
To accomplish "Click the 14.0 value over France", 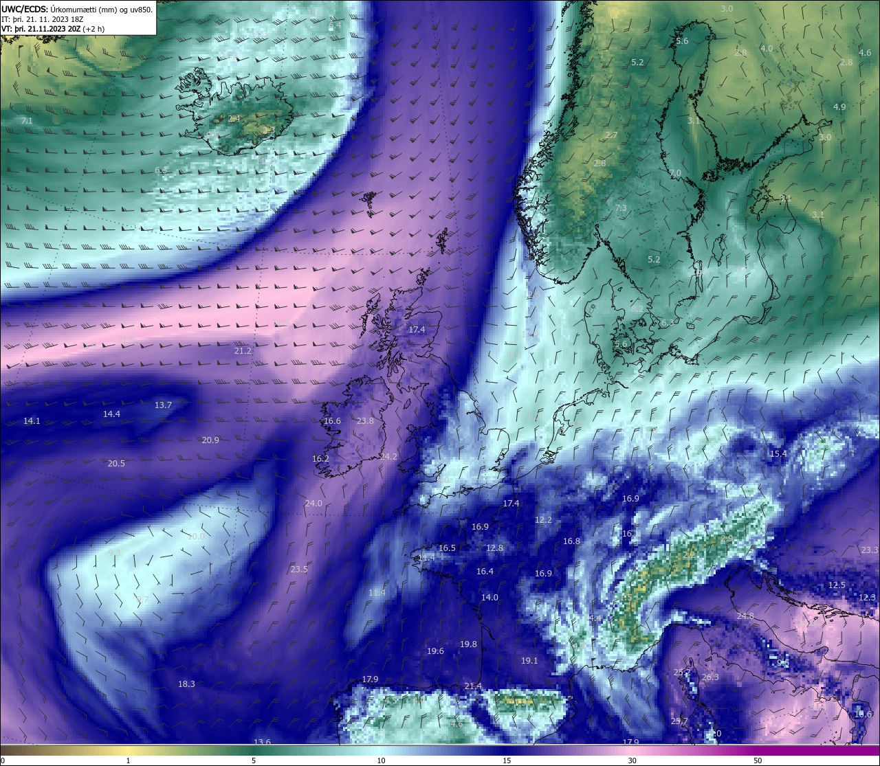I will 489,598.
